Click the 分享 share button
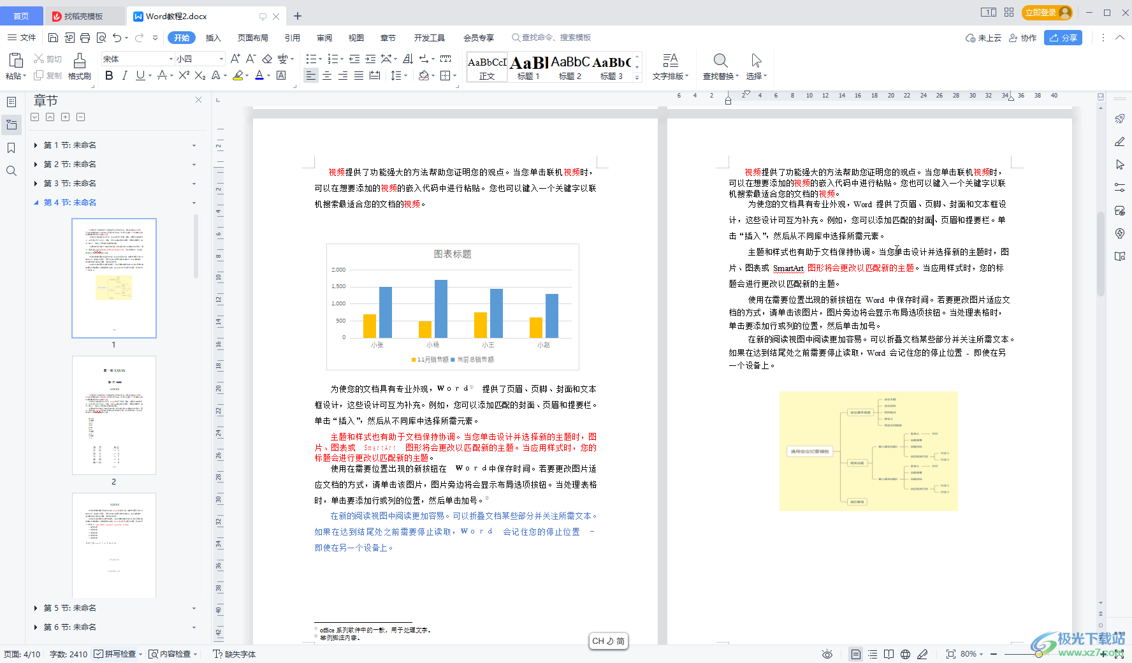This screenshot has height=663, width=1132. (1063, 38)
